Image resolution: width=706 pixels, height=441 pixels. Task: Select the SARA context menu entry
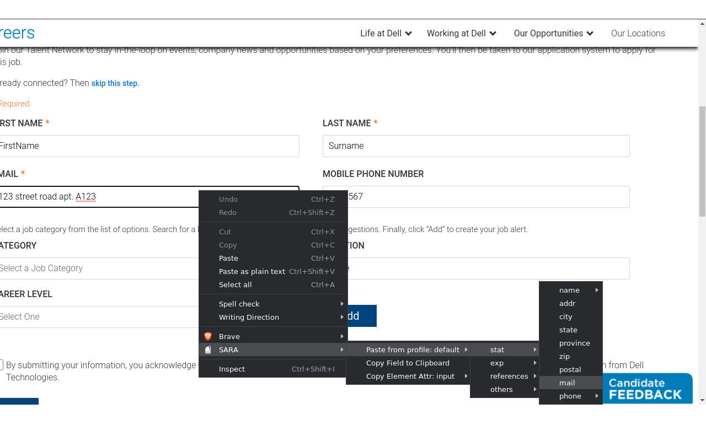pyautogui.click(x=273, y=349)
